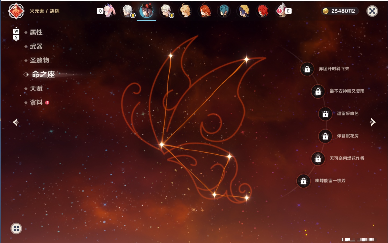Viewport: 388px width, 243px height.
Task: Click the lock icon beside 逗留采血色
Action: coord(325,114)
